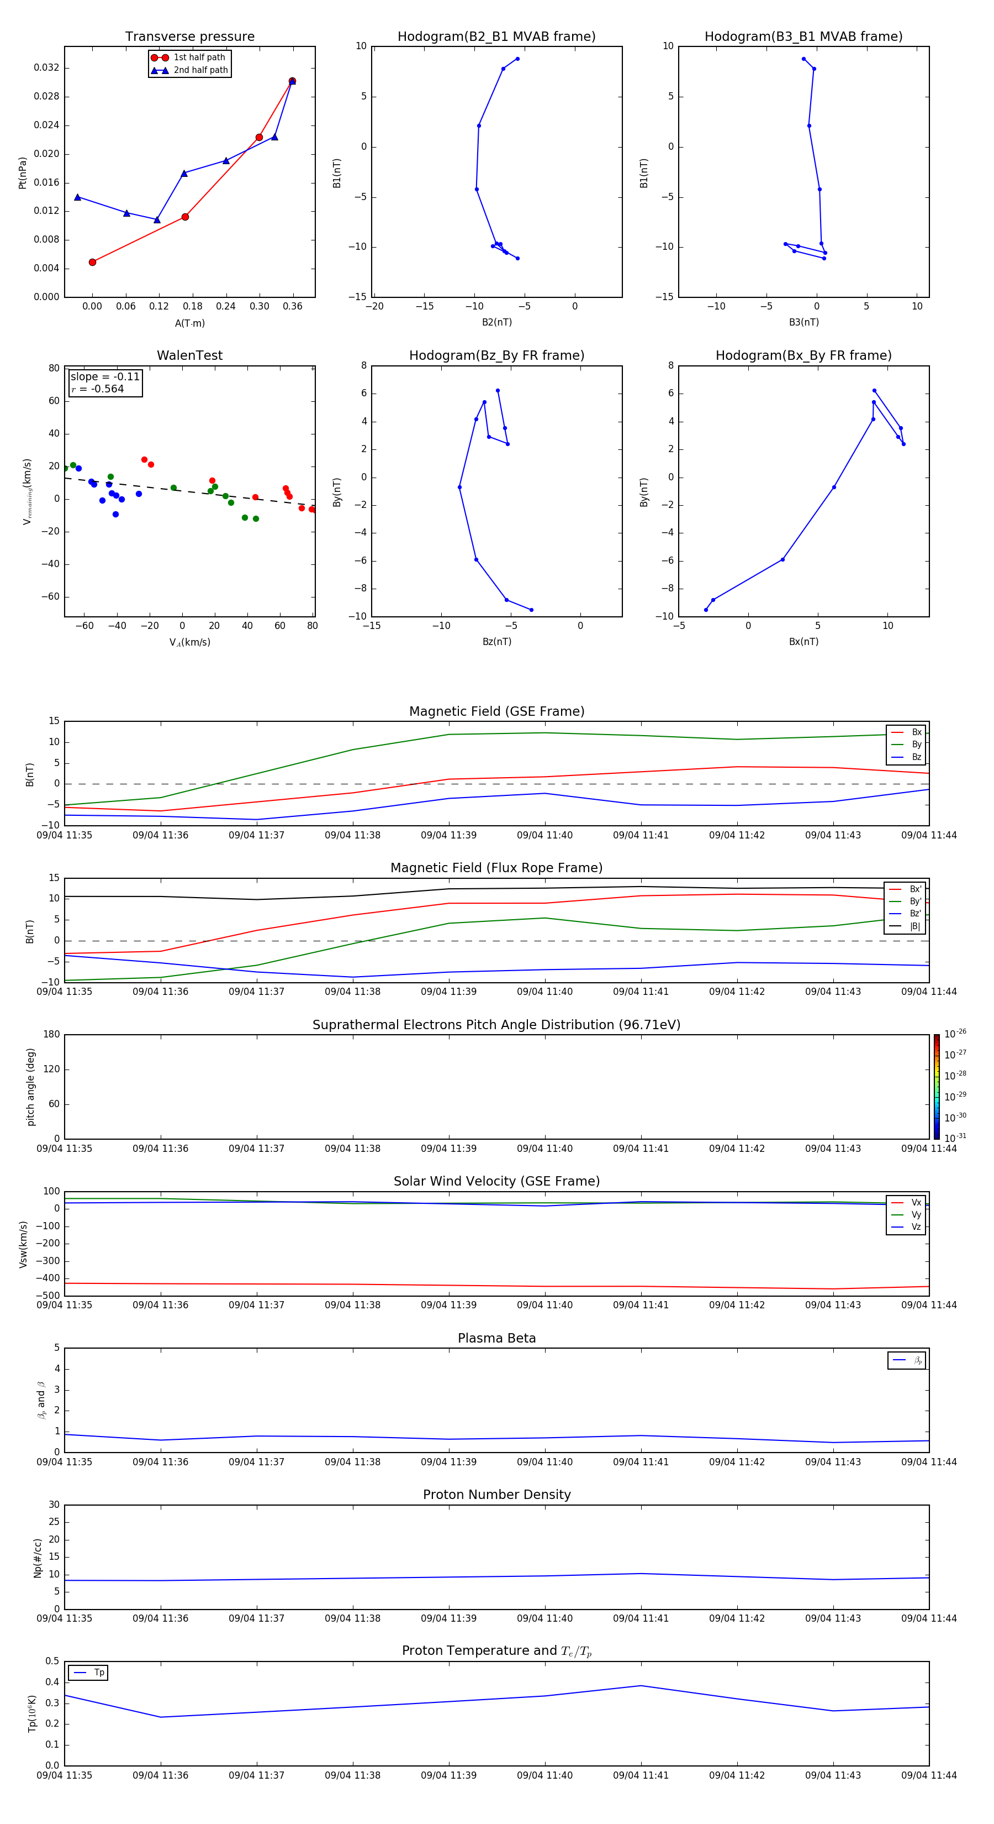The width and height of the screenshot is (994, 1824).
Task: Click '09/04 11:44' tick under Proton Temperature
Action: coord(929,1775)
